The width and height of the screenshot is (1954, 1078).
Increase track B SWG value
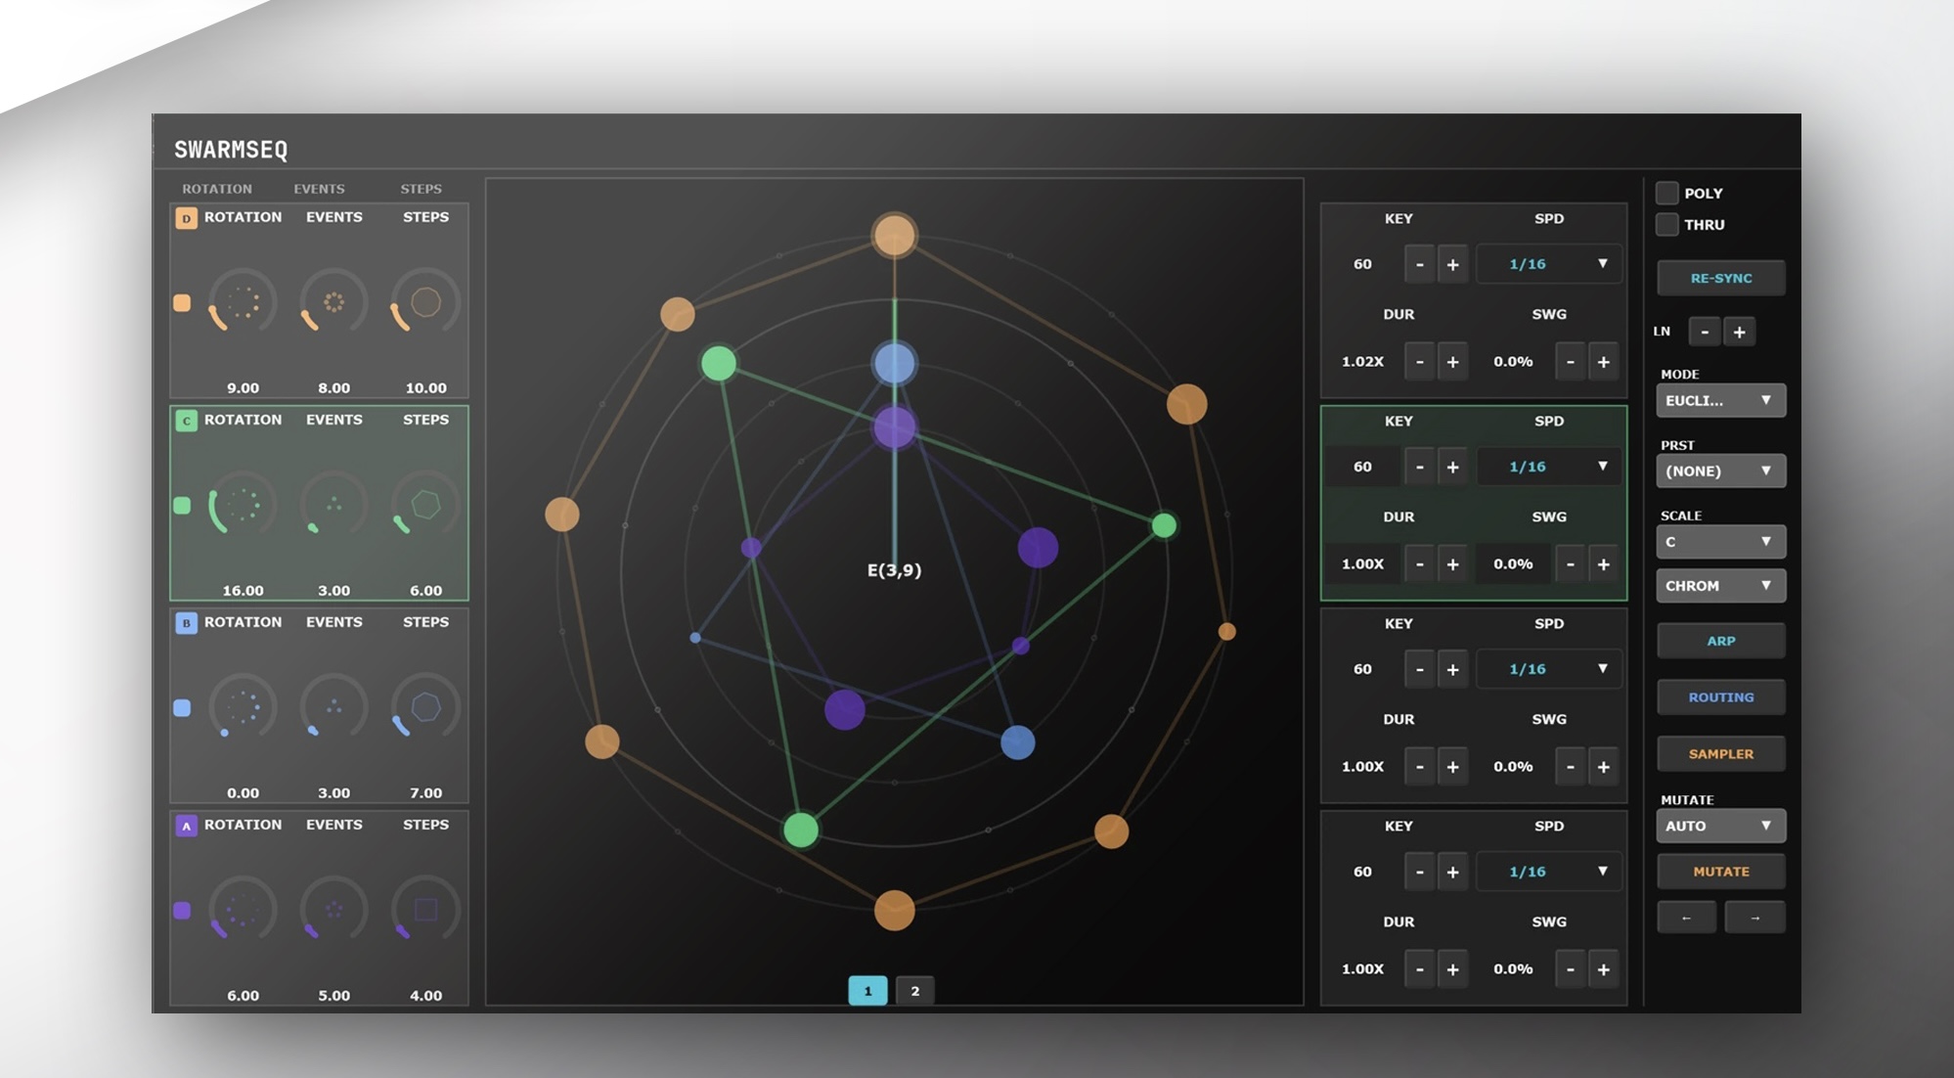(1603, 767)
